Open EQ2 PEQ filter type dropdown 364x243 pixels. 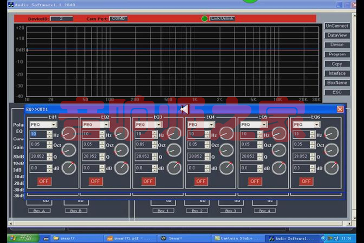coord(96,124)
